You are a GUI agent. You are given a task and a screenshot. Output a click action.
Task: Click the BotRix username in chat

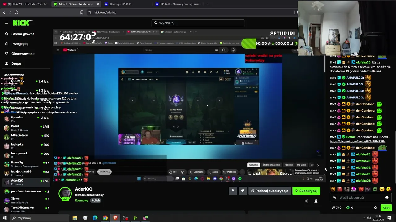pyautogui.click(x=351, y=137)
